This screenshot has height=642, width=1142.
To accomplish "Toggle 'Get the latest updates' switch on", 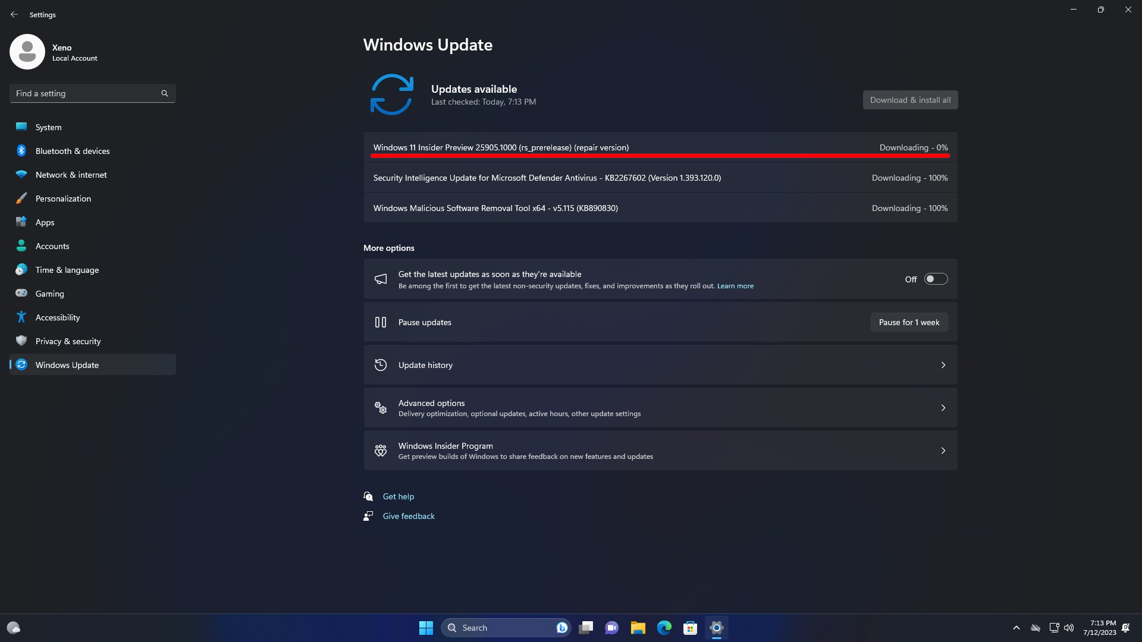I will (936, 279).
